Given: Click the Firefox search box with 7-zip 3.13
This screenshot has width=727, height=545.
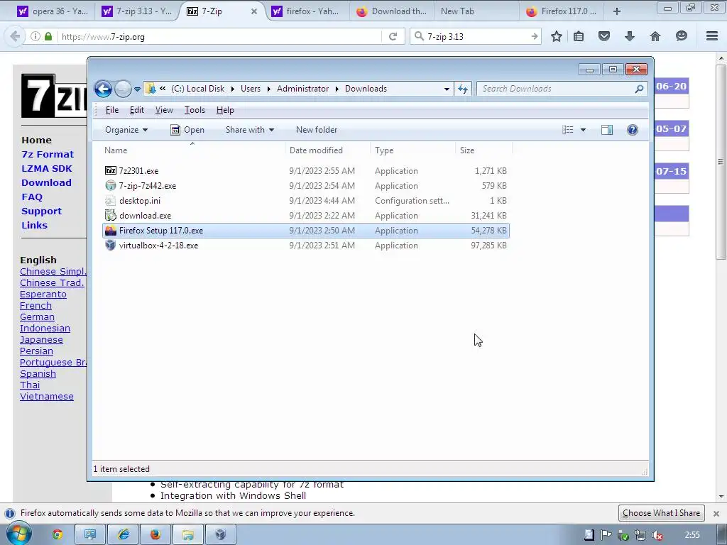Looking at the screenshot, I should pyautogui.click(x=475, y=36).
